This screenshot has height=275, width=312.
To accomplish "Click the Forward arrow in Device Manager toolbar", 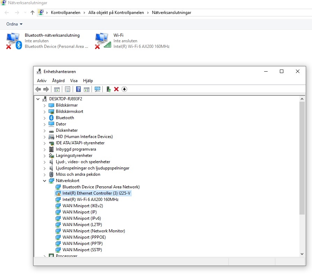I will click(x=46, y=89).
